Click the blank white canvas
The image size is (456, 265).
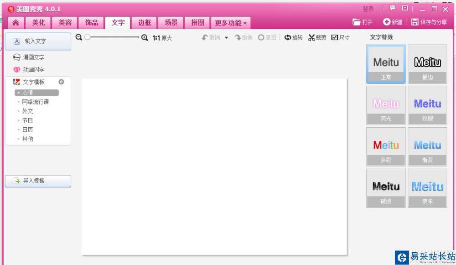pos(214,167)
